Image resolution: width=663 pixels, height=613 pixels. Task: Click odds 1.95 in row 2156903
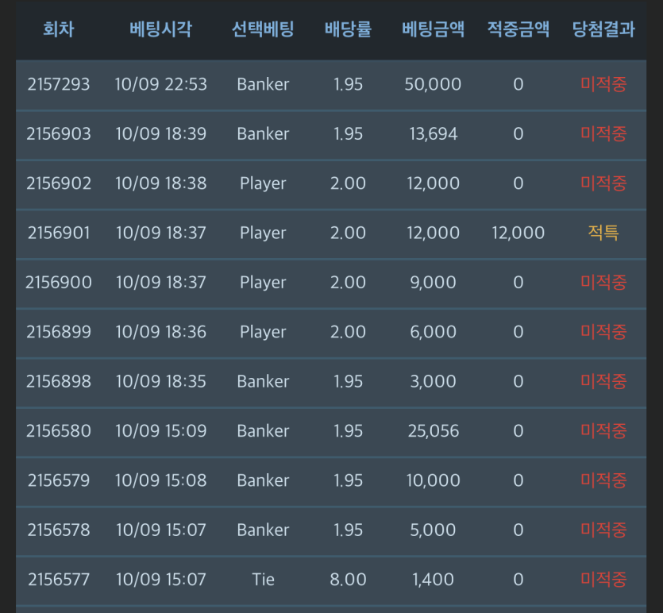(x=348, y=133)
